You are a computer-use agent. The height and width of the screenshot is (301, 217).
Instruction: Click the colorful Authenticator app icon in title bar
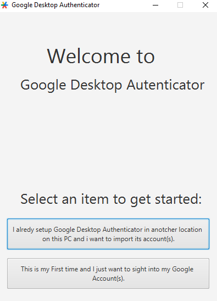pyautogui.click(x=4, y=5)
